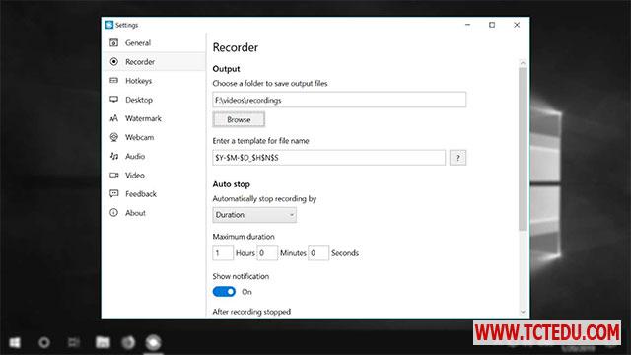Close the Settings window
The image size is (631, 355).
[x=517, y=25]
